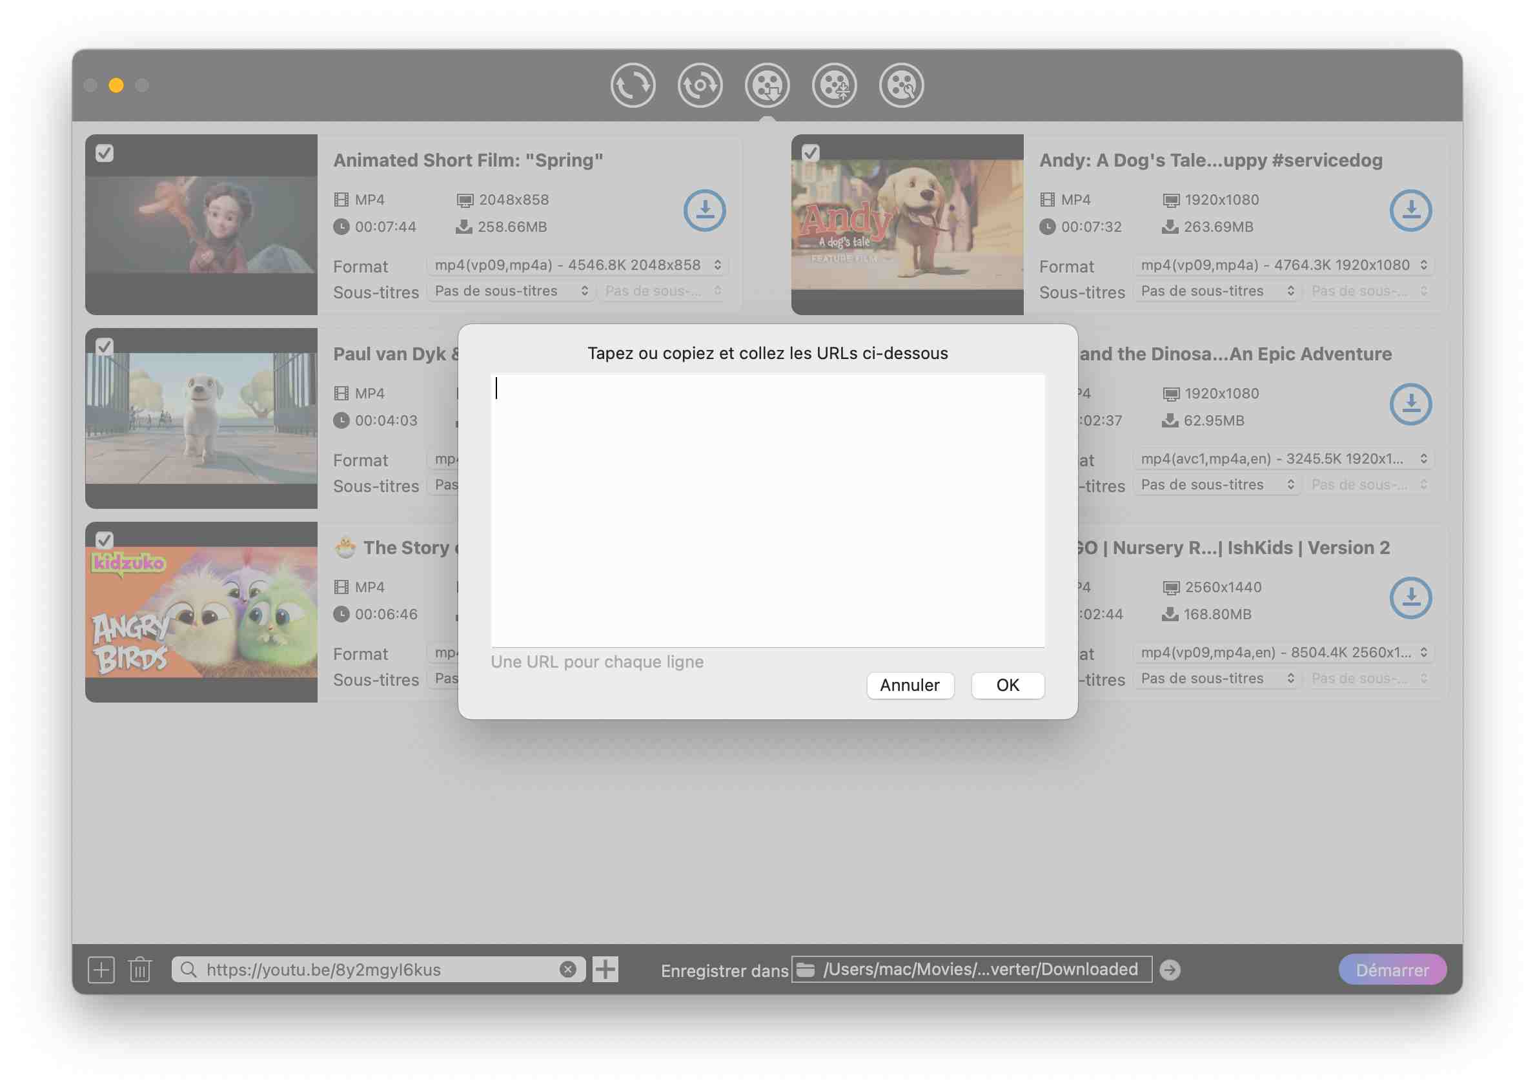
Task: Open the film reel compress tab
Action: [834, 85]
